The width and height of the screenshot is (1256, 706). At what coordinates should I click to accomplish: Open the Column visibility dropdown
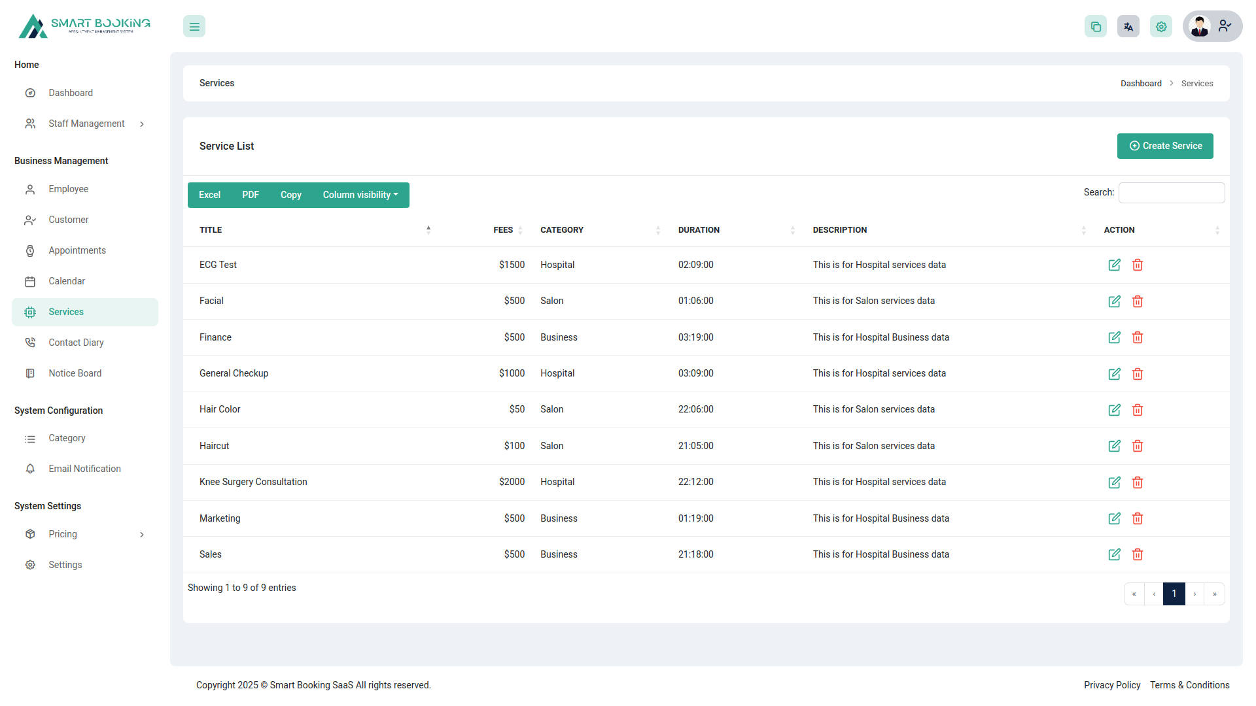360,195
